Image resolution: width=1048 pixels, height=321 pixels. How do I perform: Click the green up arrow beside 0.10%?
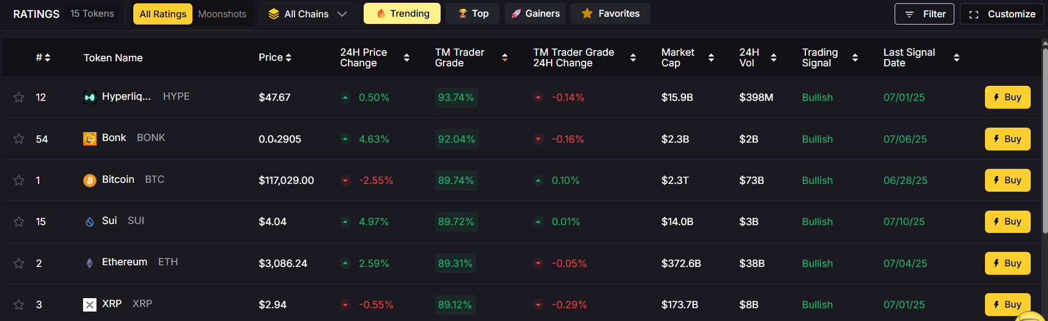(x=538, y=181)
